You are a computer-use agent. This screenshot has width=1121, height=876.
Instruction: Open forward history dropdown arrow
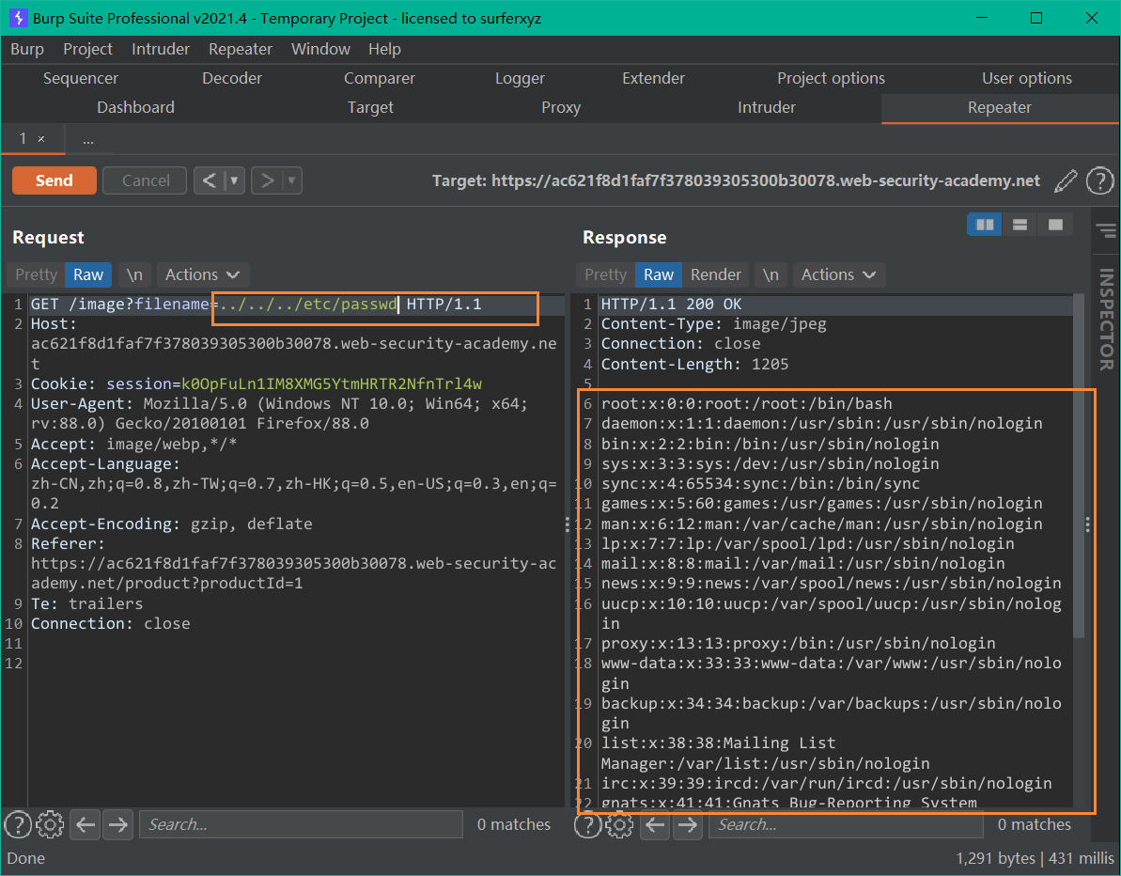click(291, 180)
